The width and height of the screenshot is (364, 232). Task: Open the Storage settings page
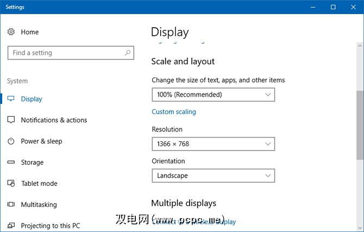tap(32, 162)
